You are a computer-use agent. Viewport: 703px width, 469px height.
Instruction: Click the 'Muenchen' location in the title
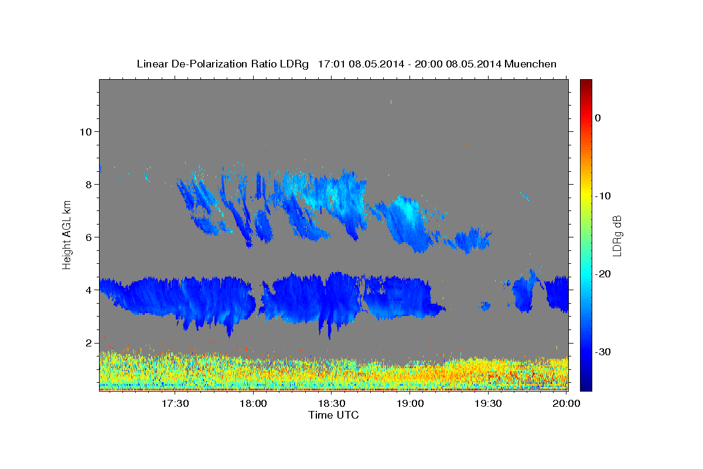(530, 64)
